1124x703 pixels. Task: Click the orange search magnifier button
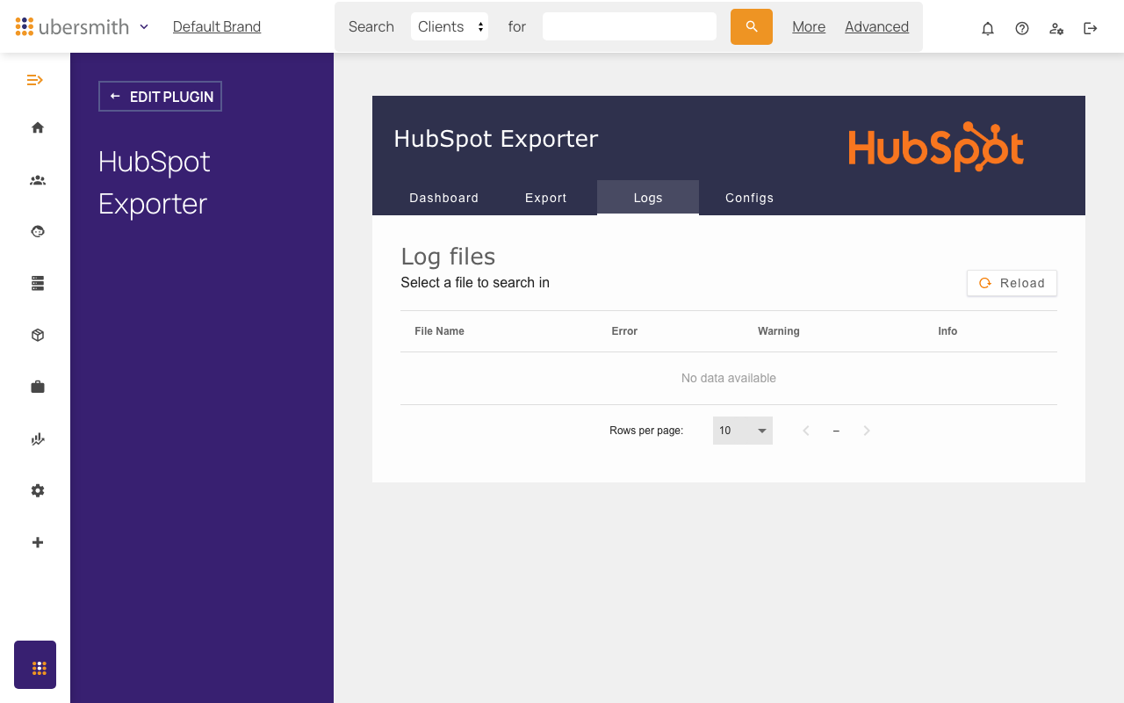752,26
